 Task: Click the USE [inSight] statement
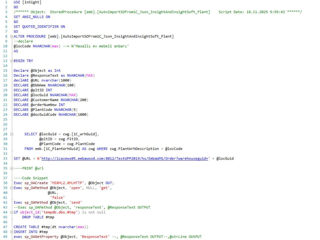28,2
